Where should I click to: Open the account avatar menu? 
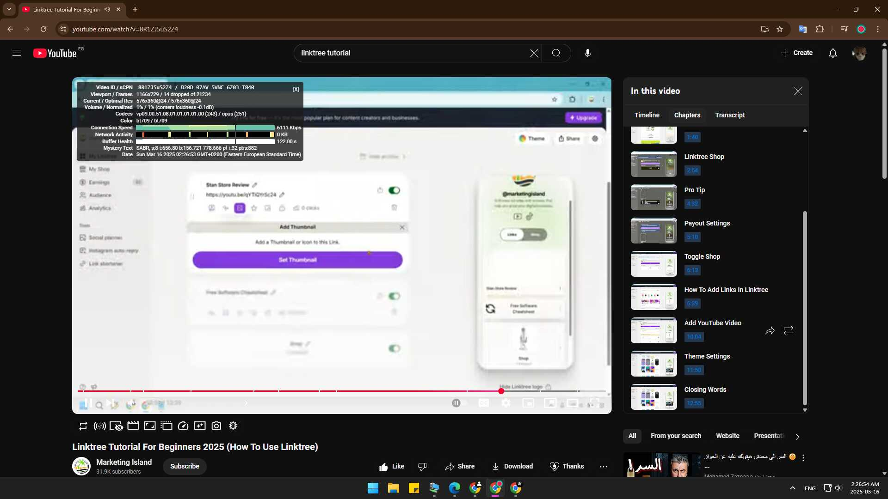[x=859, y=53]
